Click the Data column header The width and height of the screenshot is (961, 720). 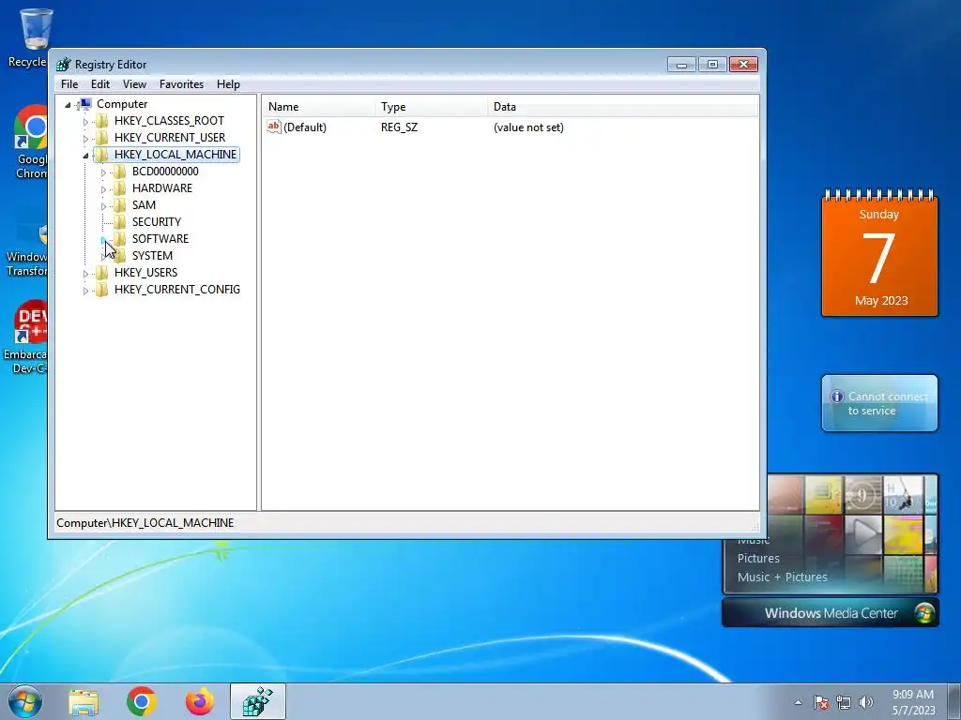point(623,107)
